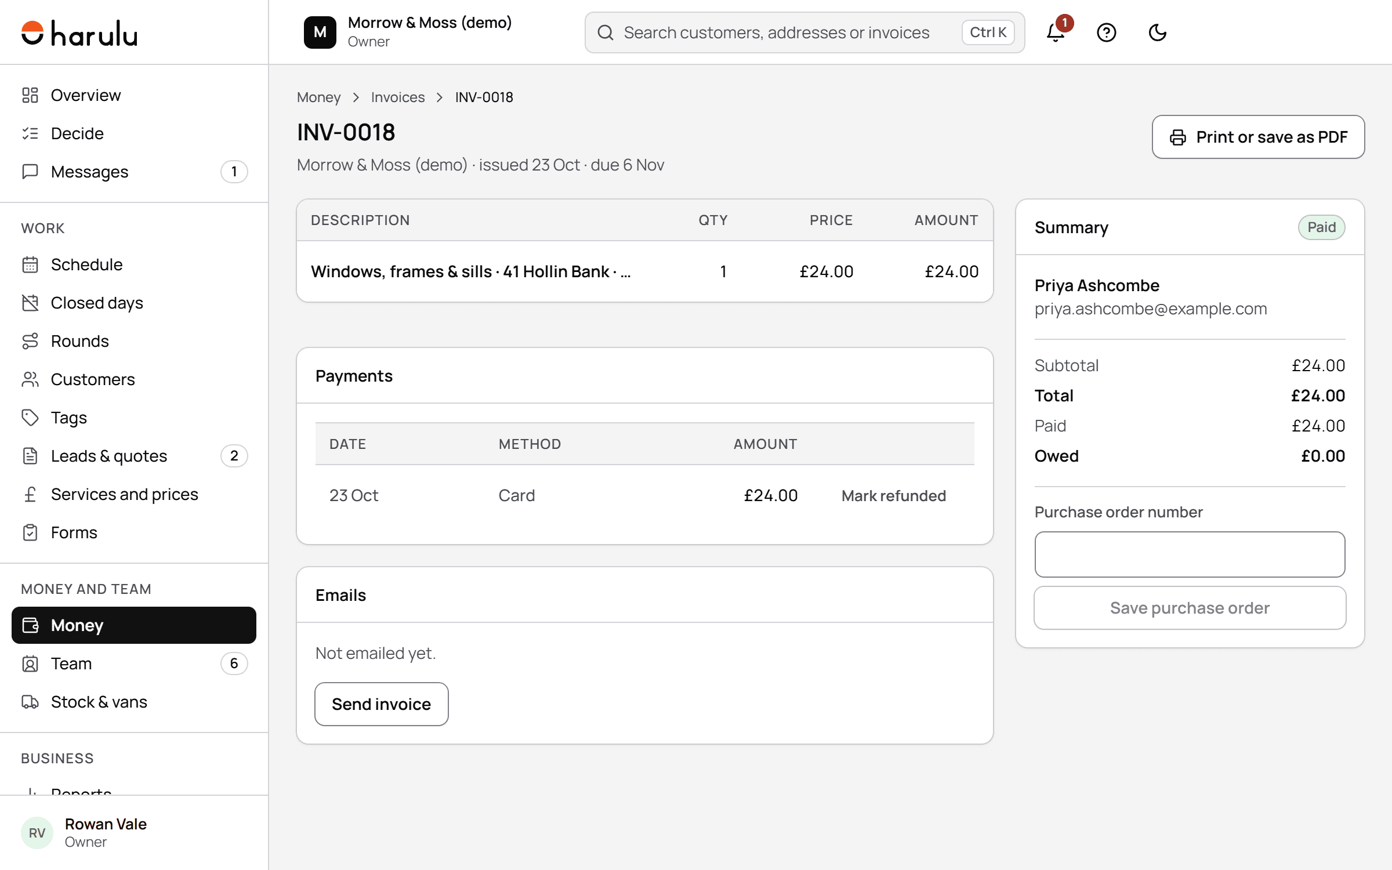
Task: Open the Morrow & Moss business switcher
Action: point(408,32)
